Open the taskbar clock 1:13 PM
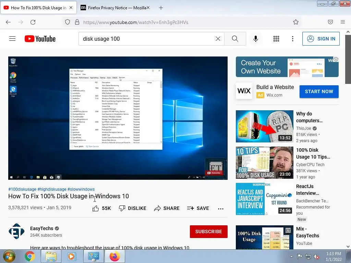The width and height of the screenshot is (351, 263). click(334, 256)
